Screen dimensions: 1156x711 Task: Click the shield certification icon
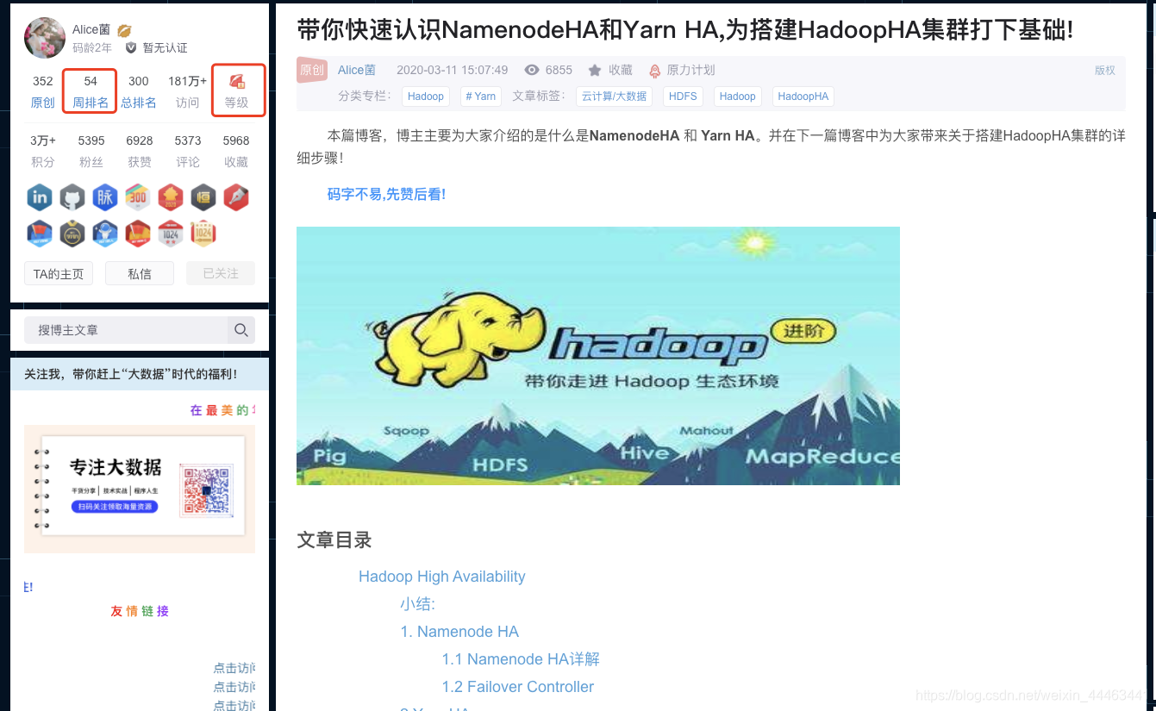pos(131,48)
